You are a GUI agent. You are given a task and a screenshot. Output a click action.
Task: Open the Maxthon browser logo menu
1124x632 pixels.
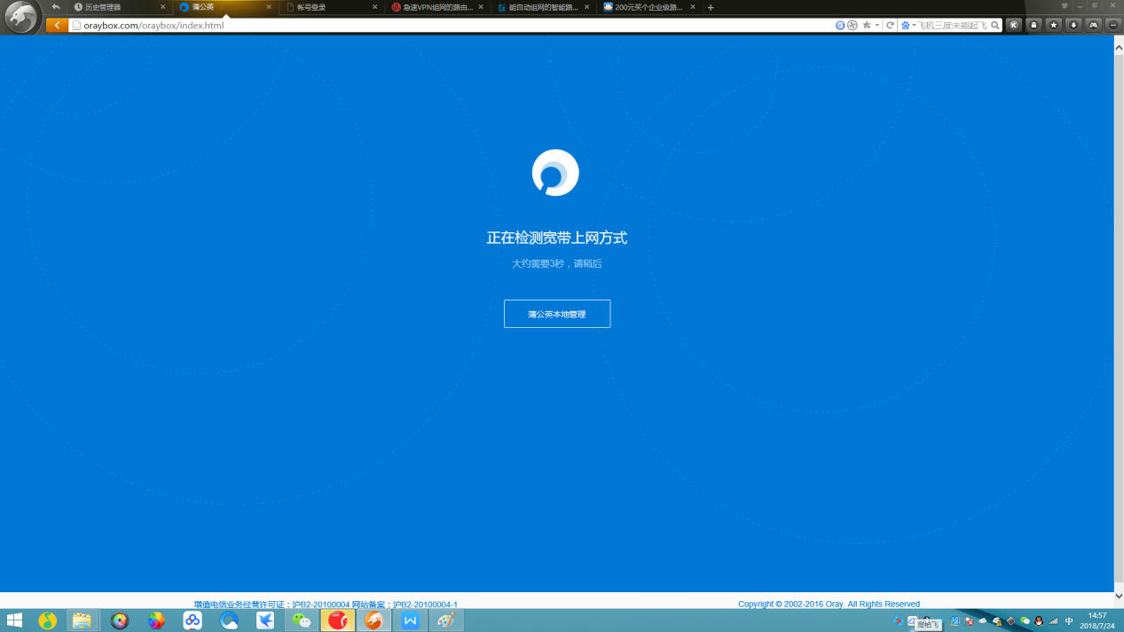pos(21,17)
